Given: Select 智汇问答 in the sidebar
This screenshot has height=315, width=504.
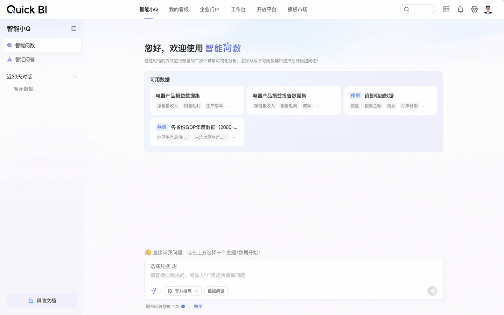Looking at the screenshot, I should point(42,59).
